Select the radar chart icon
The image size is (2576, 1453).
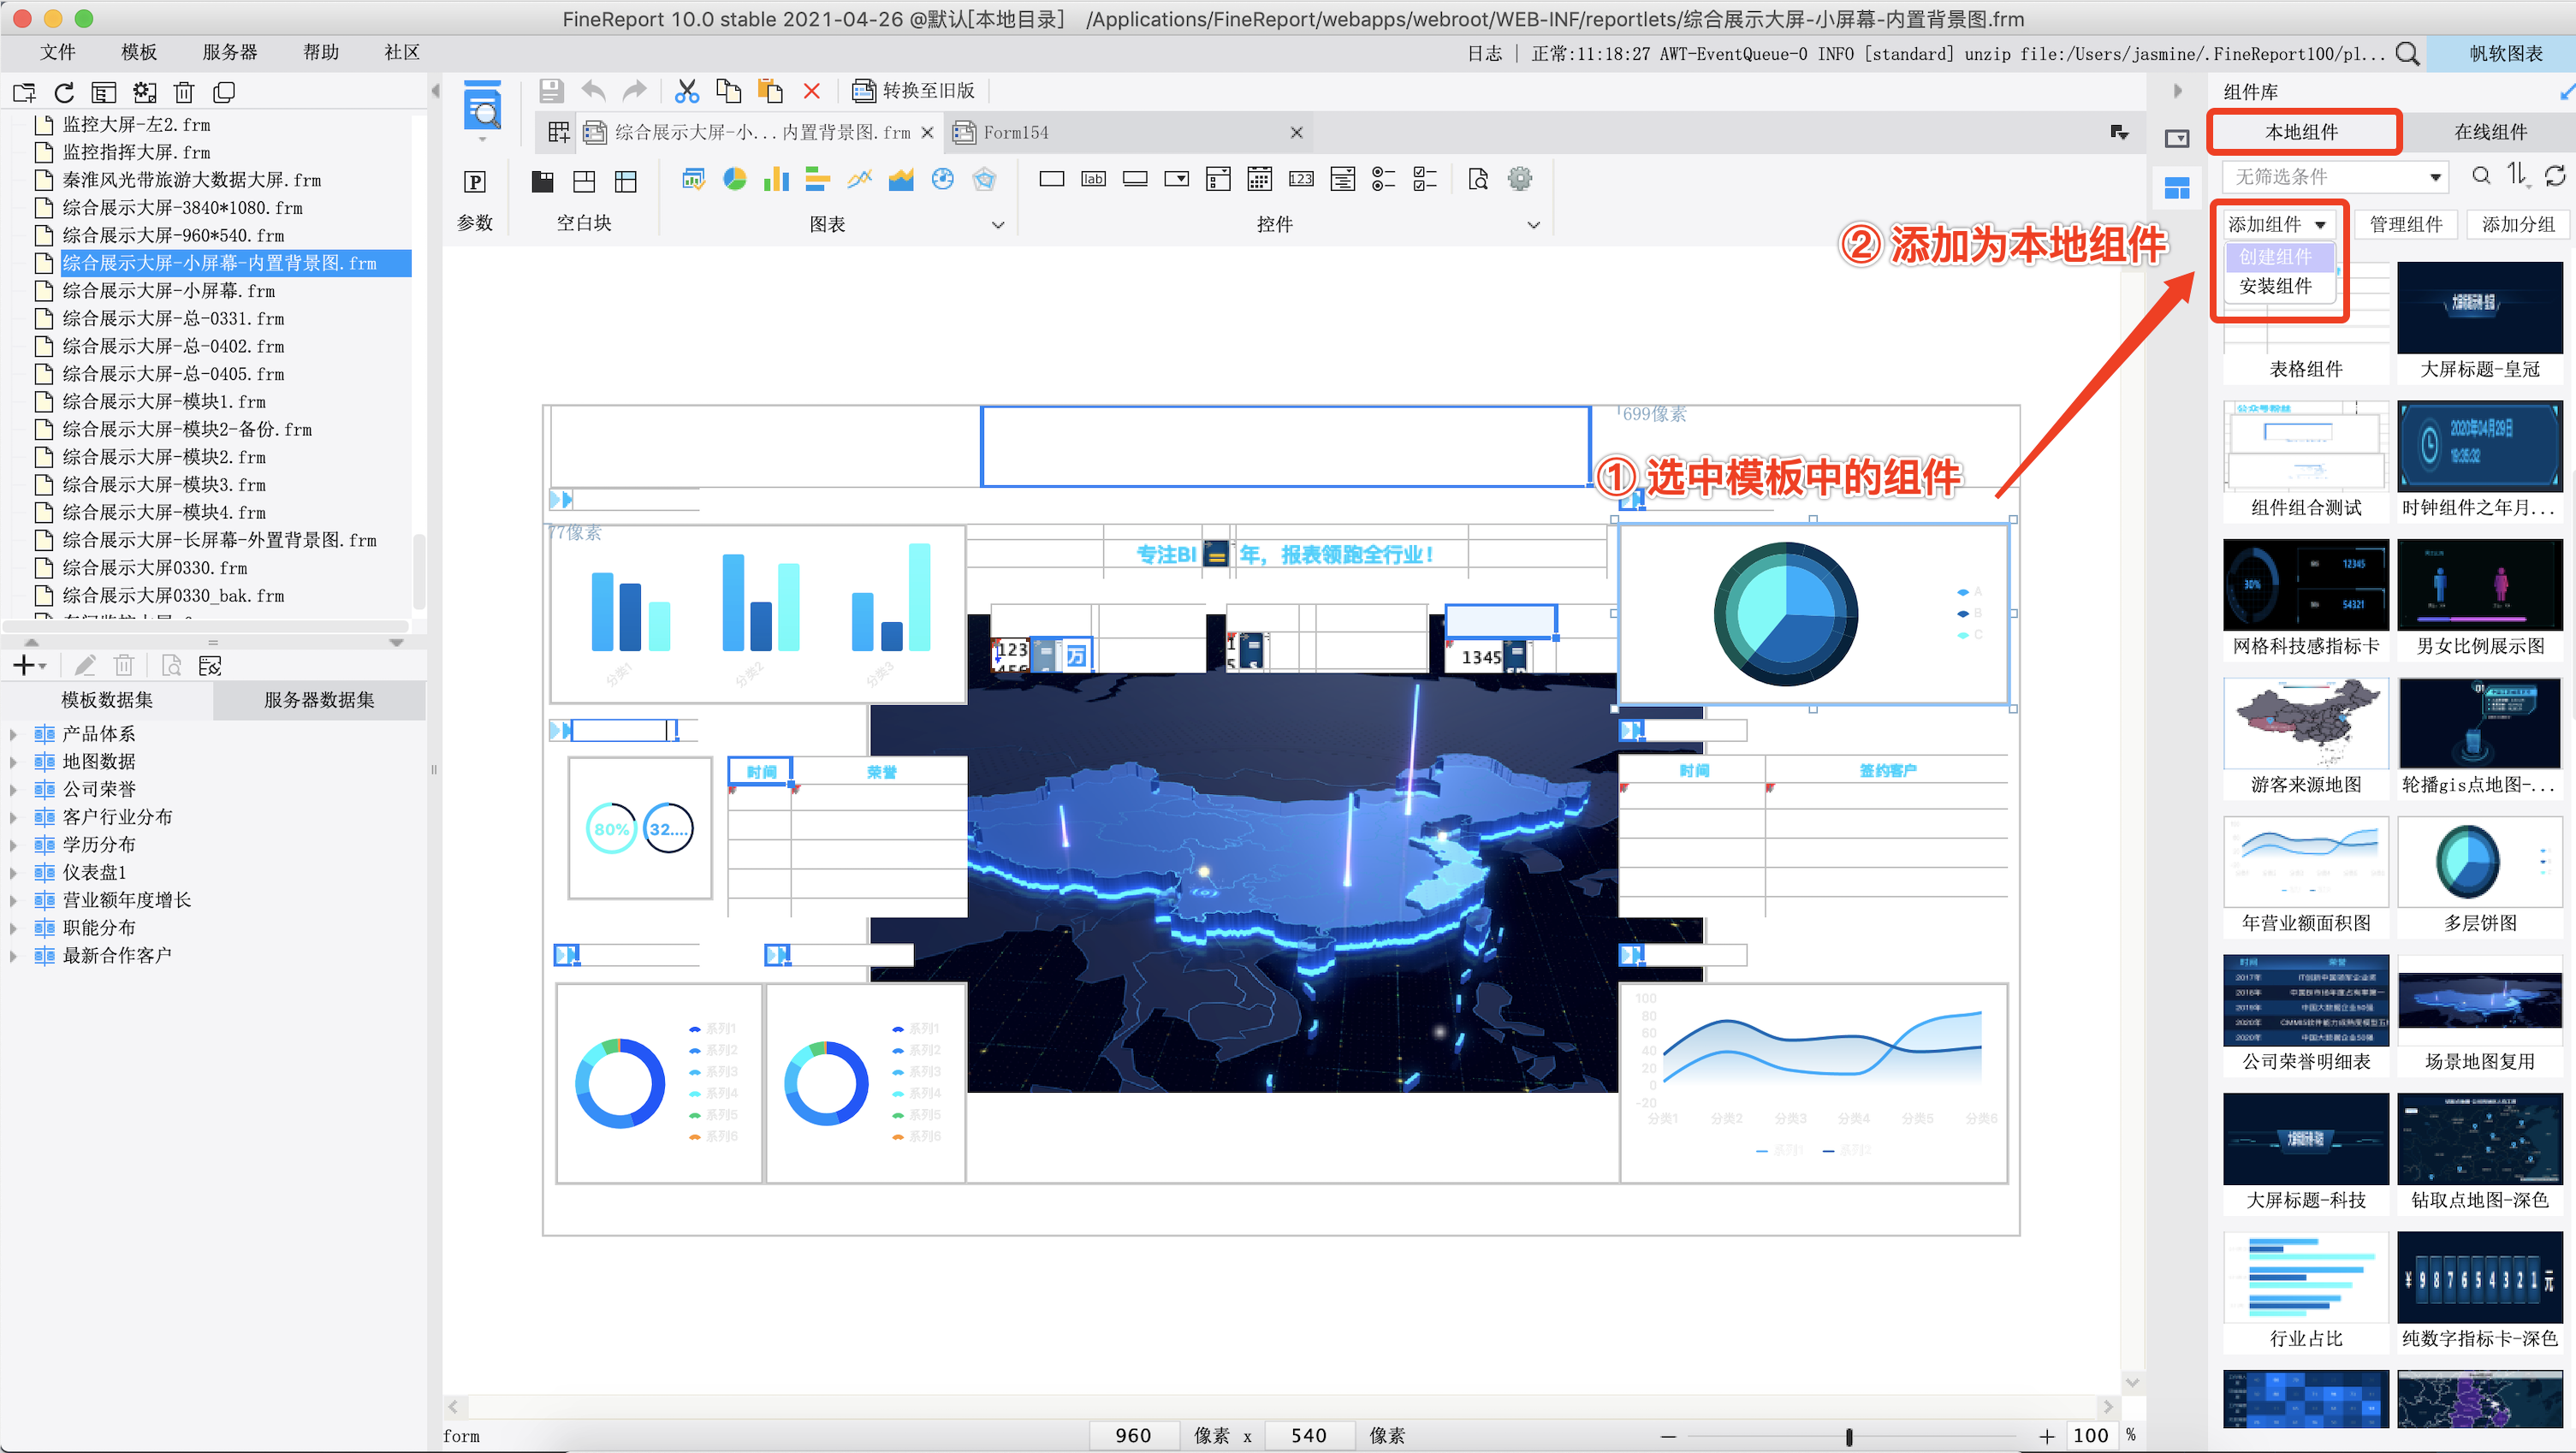pos(985,180)
